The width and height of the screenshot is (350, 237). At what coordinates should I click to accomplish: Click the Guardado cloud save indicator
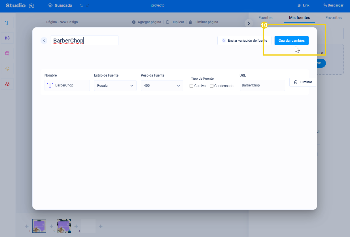(60, 5)
